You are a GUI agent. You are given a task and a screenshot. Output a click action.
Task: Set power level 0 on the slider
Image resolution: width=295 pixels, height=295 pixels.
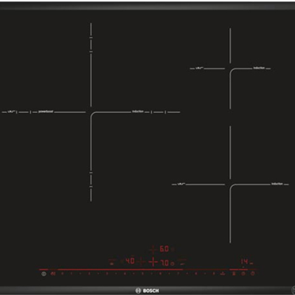pyautogui.click(x=62, y=274)
